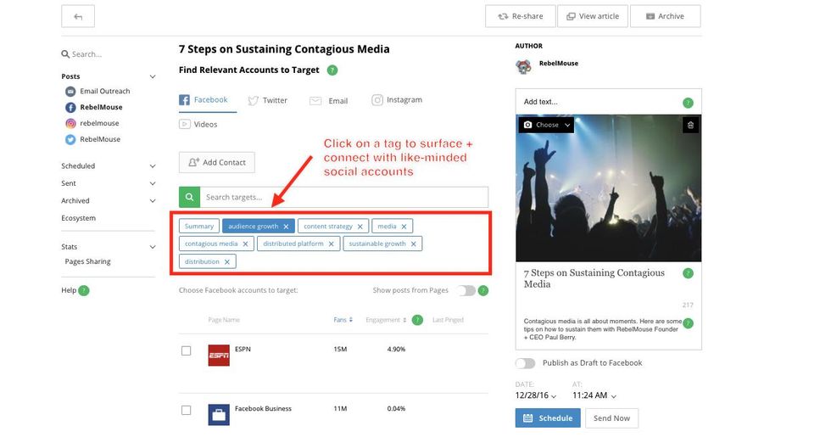Viewport: 831px width, 437px height.
Task: Click the Facebook Business page icon
Action: coord(219,414)
